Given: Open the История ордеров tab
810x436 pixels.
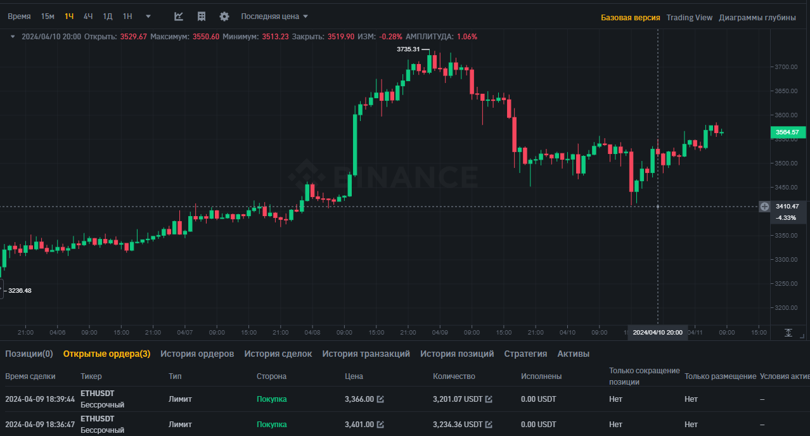Looking at the screenshot, I should point(197,354).
